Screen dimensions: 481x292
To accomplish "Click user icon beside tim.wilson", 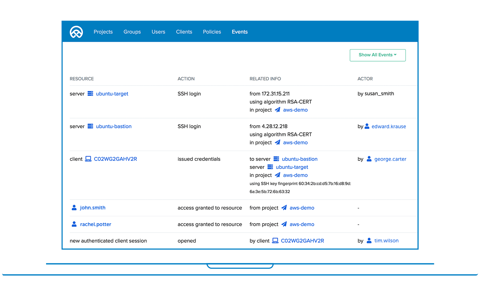I will (369, 240).
